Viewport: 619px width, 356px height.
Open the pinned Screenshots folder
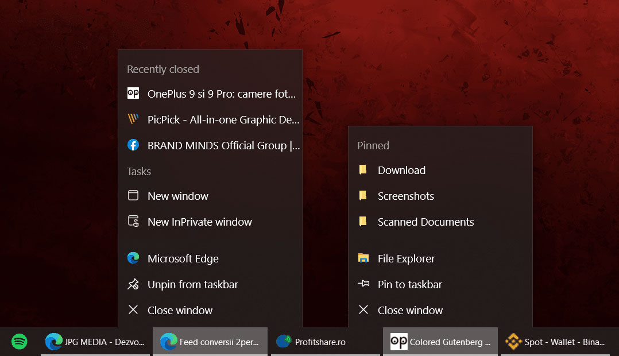pos(405,196)
